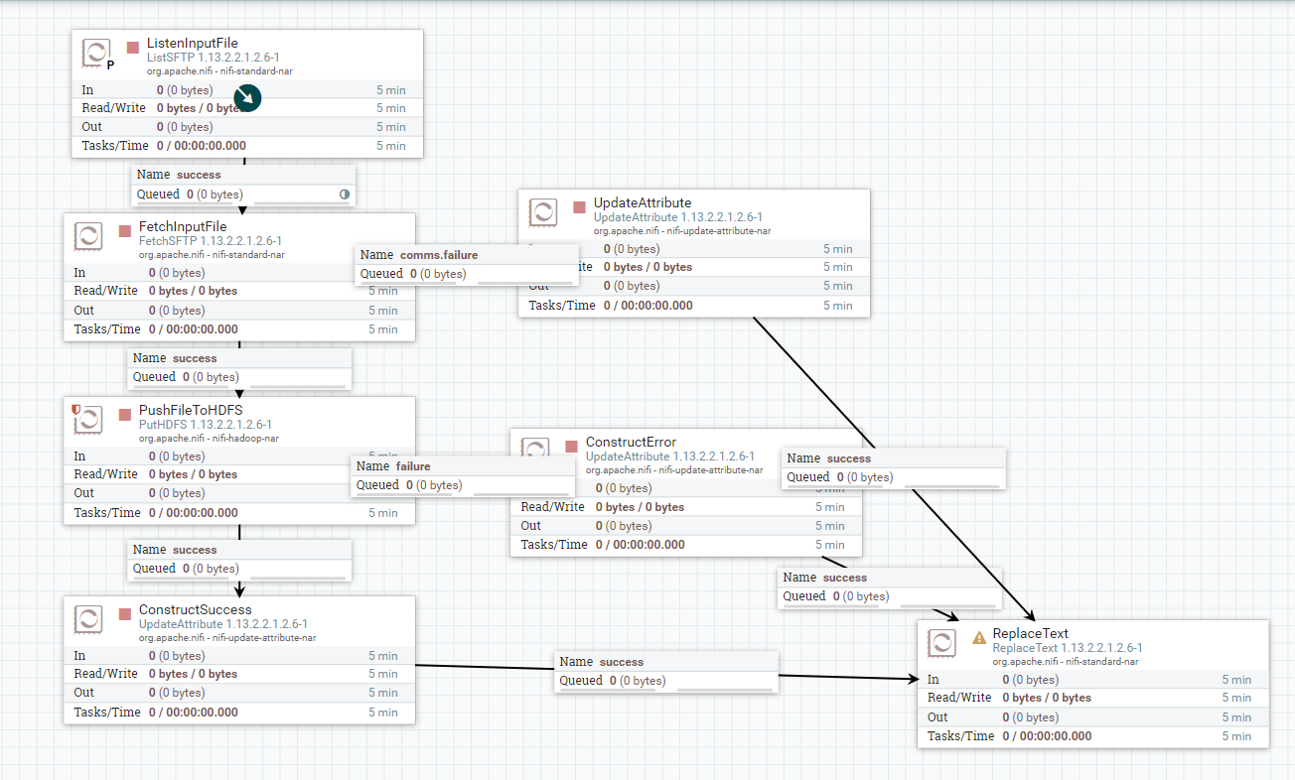1295x780 pixels.
Task: Click the stopped indicator square on UpdateAttribute
Action: pyautogui.click(x=579, y=205)
